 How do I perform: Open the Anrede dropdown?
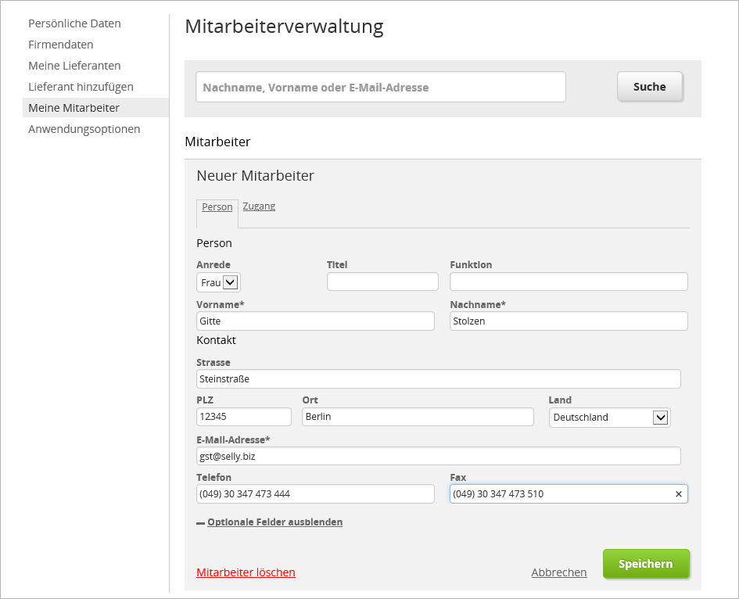point(218,282)
